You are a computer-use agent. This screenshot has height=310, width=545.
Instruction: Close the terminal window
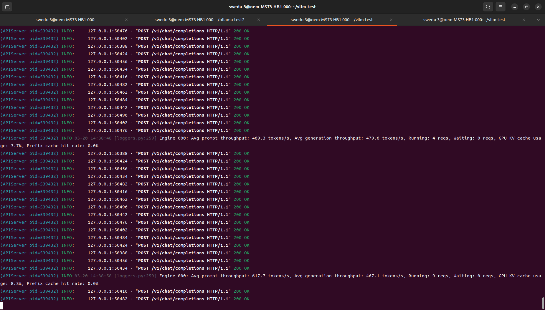[538, 7]
